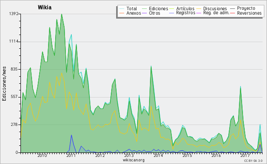
Task: Click the Reversiones legend label
Action: (x=249, y=13)
